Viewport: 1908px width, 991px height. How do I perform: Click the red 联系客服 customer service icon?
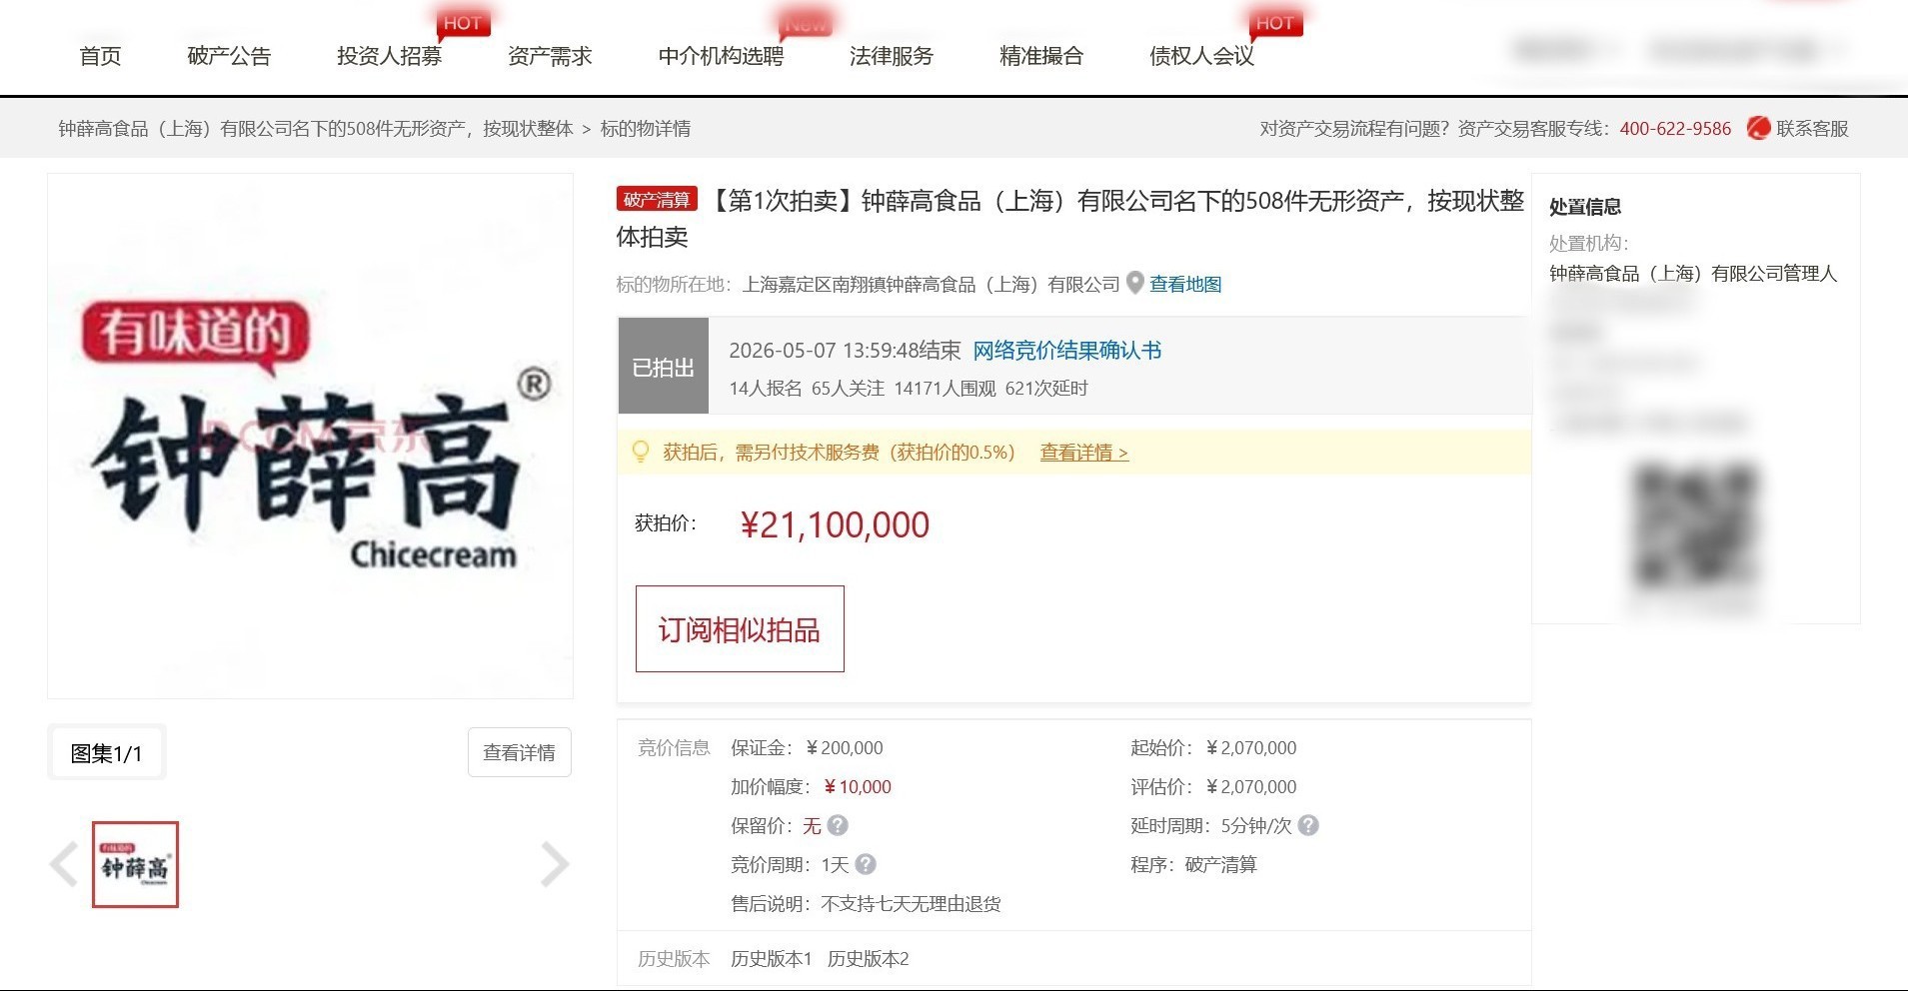[x=1758, y=128]
